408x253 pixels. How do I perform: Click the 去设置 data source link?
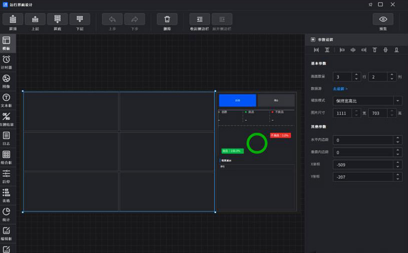click(340, 89)
